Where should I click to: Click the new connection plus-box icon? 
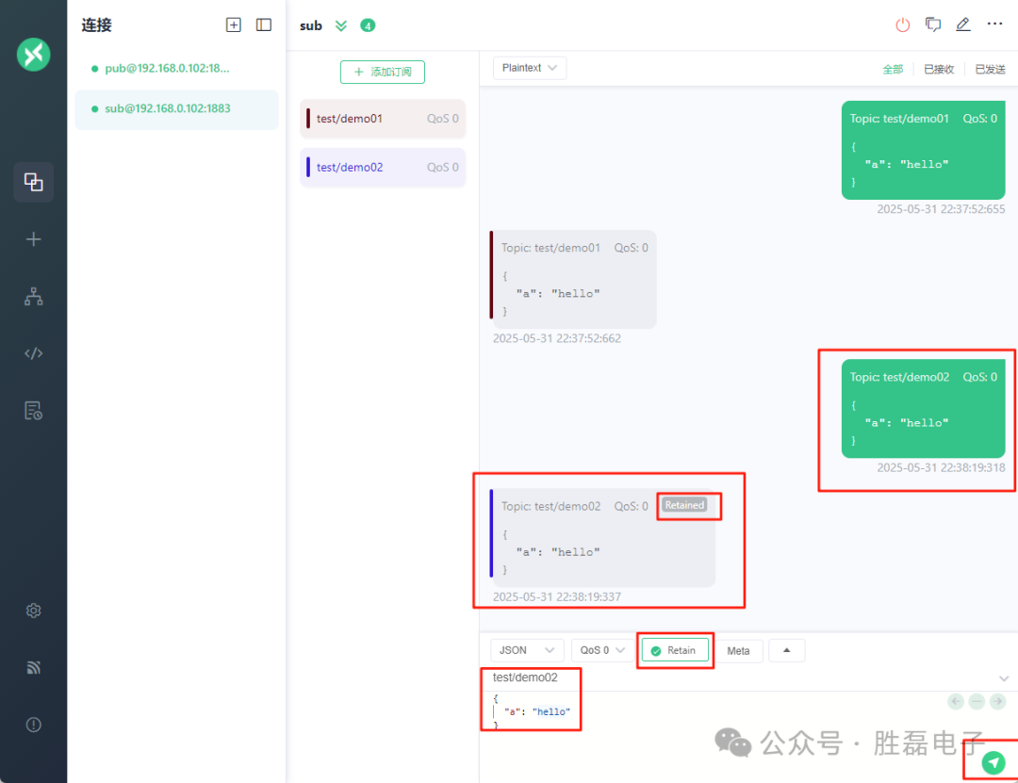click(x=233, y=24)
